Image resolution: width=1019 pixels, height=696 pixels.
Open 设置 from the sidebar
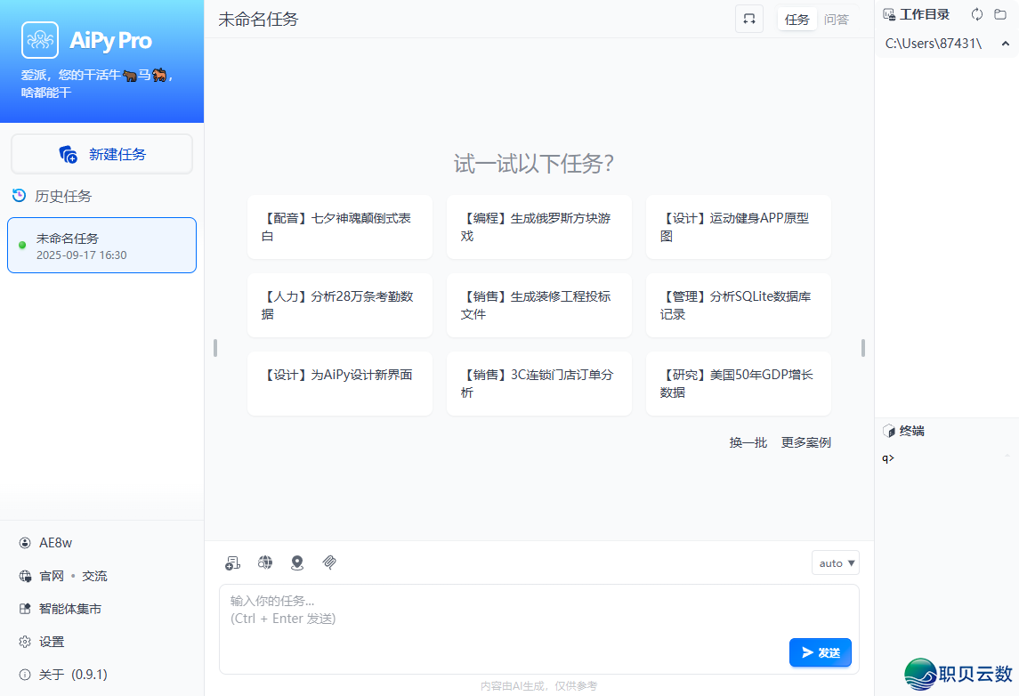click(x=52, y=642)
